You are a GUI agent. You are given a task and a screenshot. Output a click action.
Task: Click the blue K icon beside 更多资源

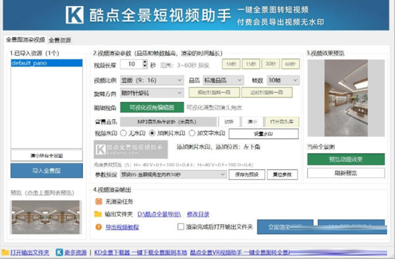(59, 252)
